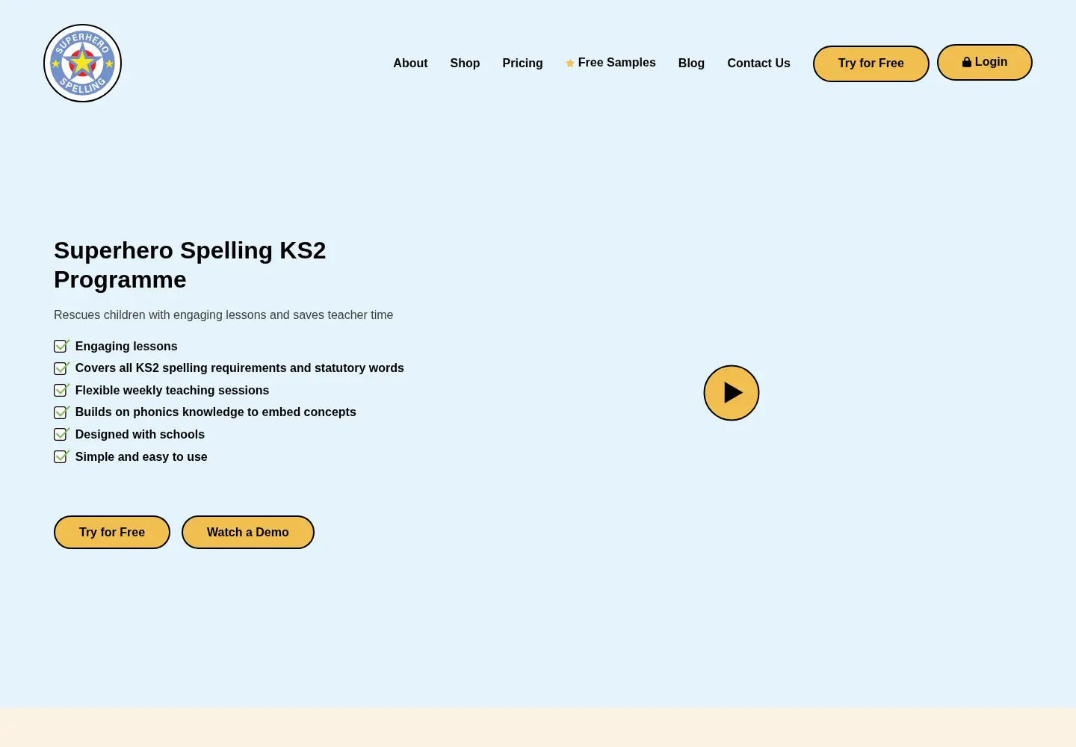Click Try for Free below the feature list
Viewport: 1076px width, 747px height.
[112, 532]
